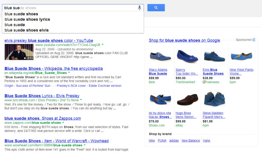Click the Stacy Adams shoe image
This screenshot has width=262, height=153.
[160, 57]
